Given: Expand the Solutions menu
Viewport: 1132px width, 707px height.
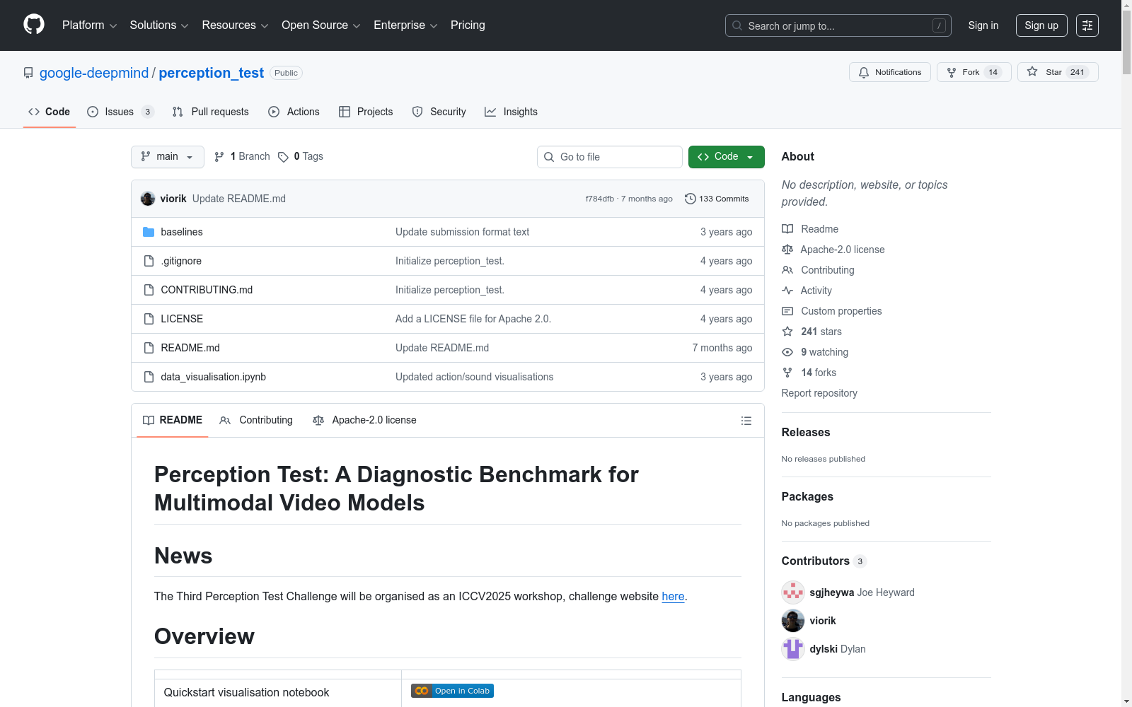Looking at the screenshot, I should [159, 25].
